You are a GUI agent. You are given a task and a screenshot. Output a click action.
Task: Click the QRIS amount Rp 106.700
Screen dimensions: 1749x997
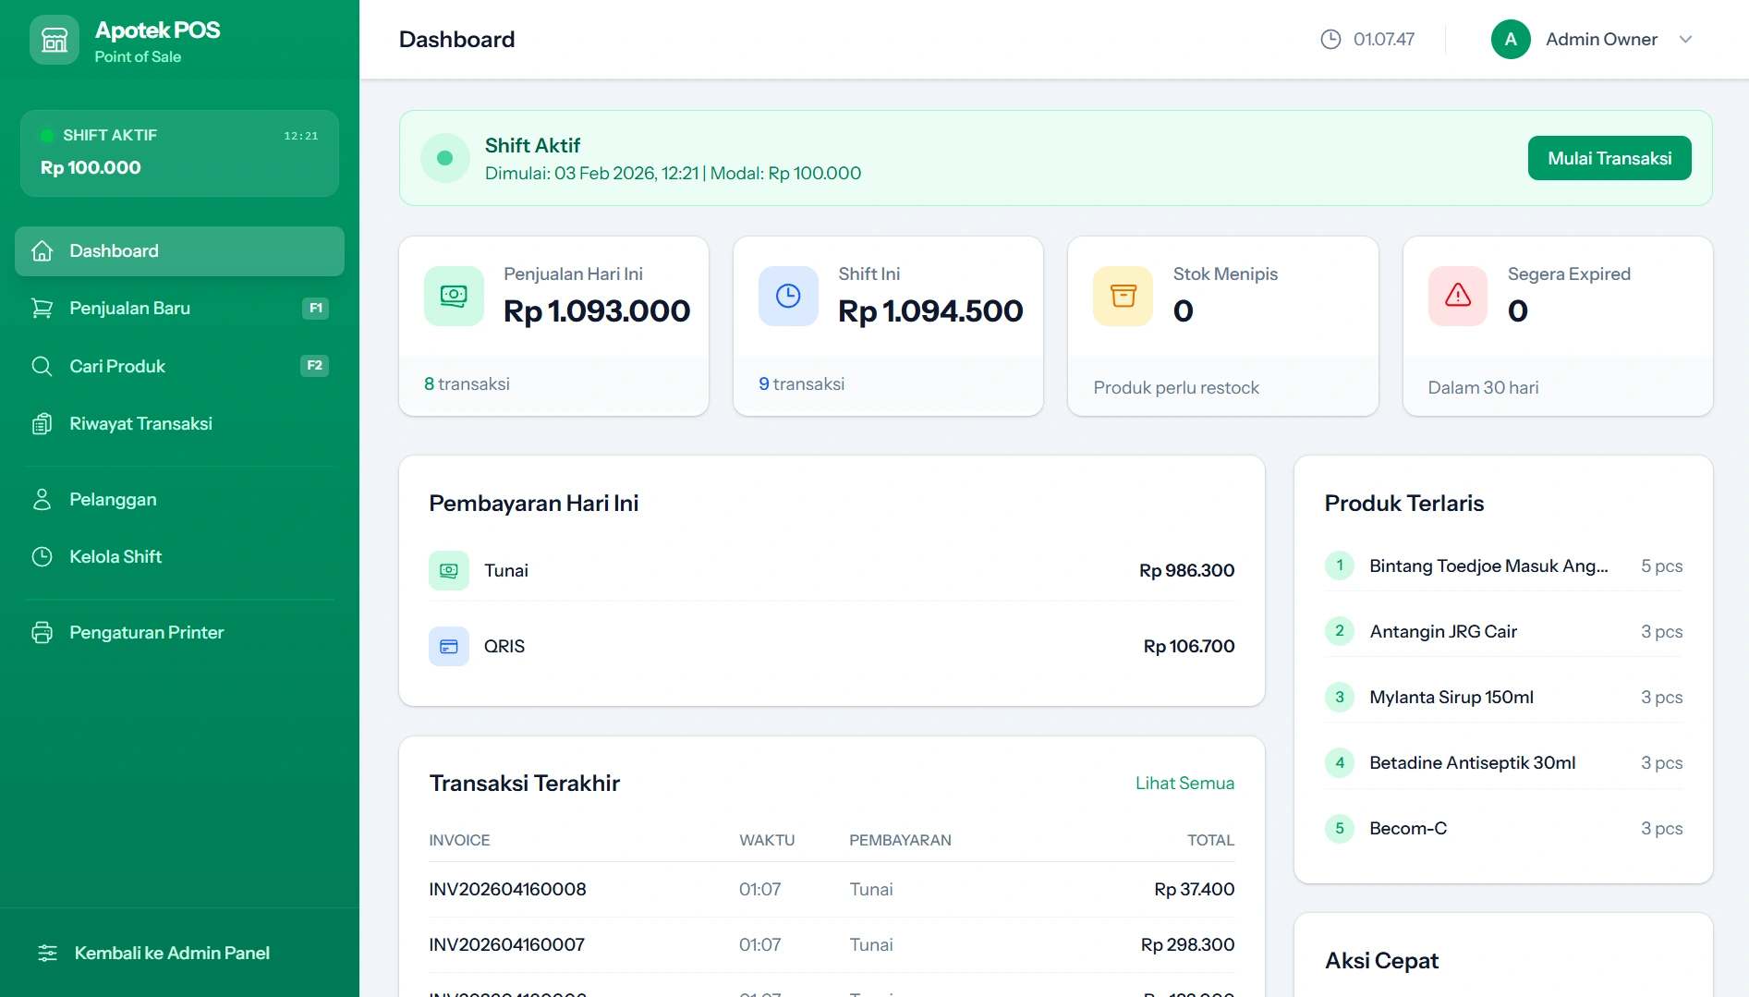click(x=1189, y=646)
